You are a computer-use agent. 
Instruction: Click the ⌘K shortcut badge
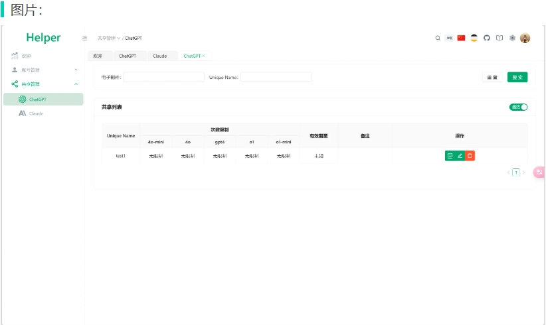click(450, 38)
